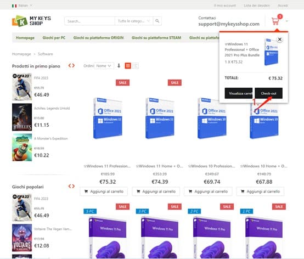Open cart item Windows 11 Professional title
The image size is (304, 259).
[x=242, y=49]
